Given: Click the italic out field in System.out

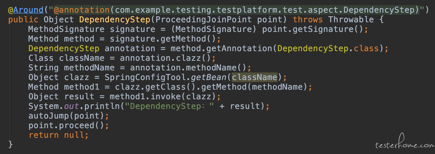Looking at the screenshot, I should pyautogui.click(x=71, y=106).
